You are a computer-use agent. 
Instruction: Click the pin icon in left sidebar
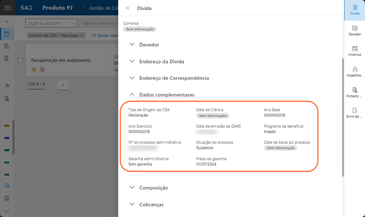(7, 86)
